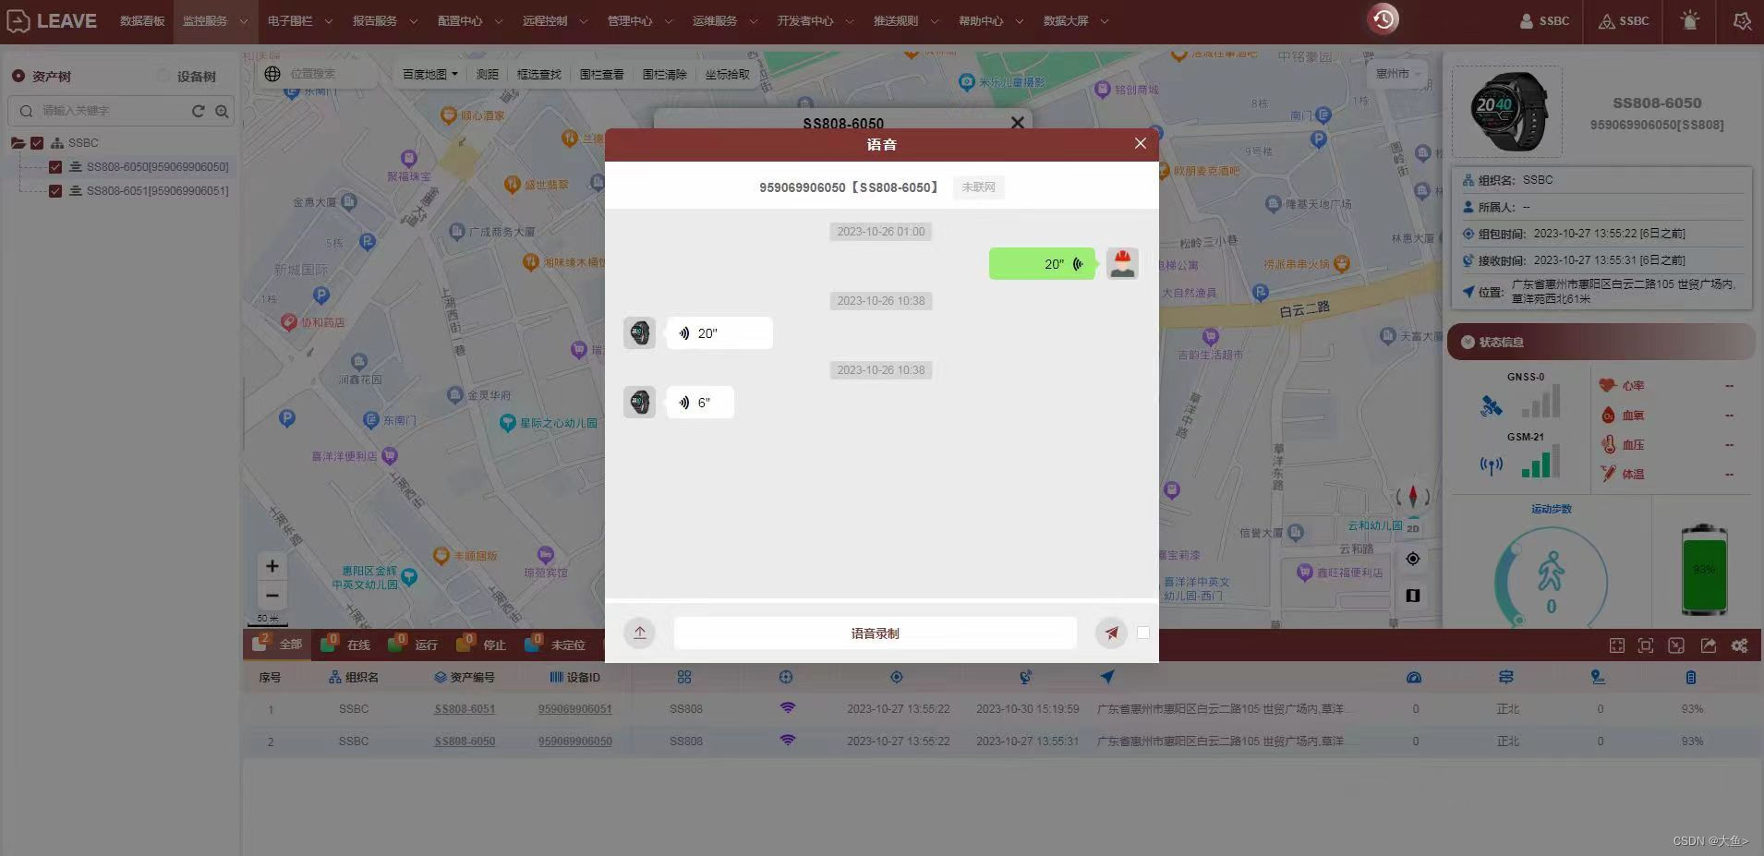This screenshot has height=856, width=1764.
Task: Click the map layer icon below the locate button
Action: [1413, 596]
